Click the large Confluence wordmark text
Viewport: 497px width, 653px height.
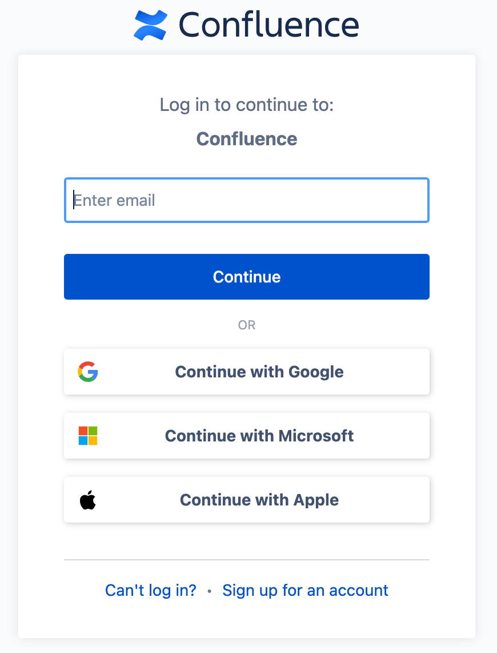pyautogui.click(x=268, y=25)
